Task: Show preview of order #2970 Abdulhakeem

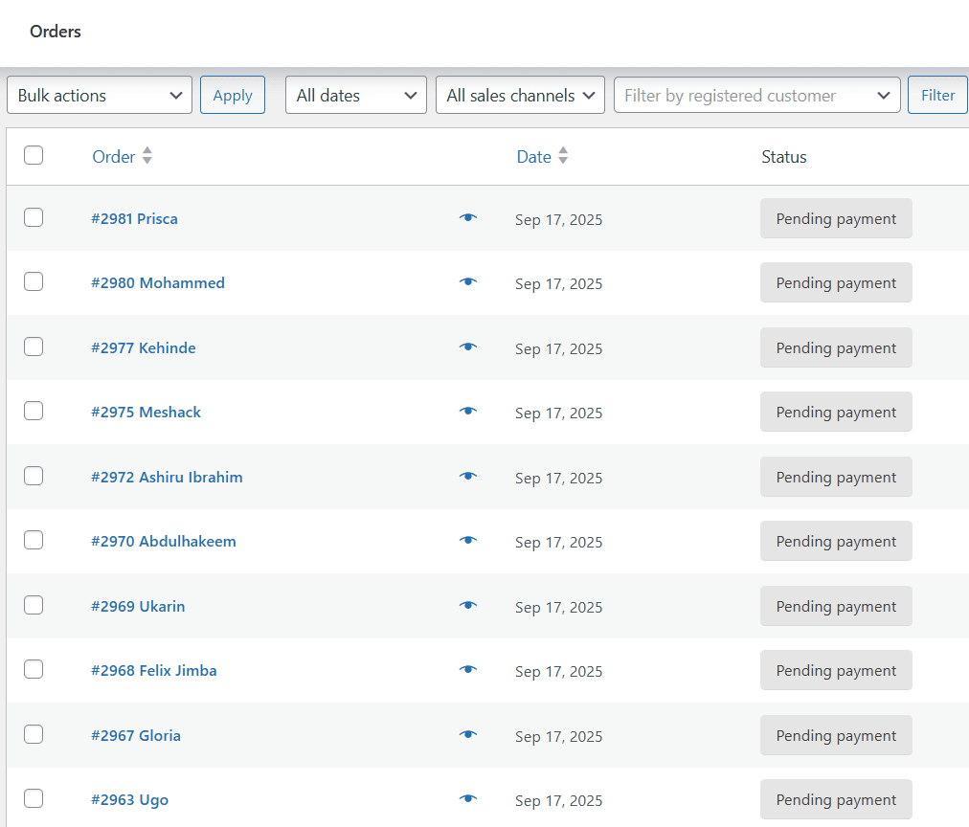Action: pos(467,541)
